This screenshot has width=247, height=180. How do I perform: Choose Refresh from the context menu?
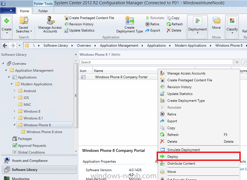199,135
